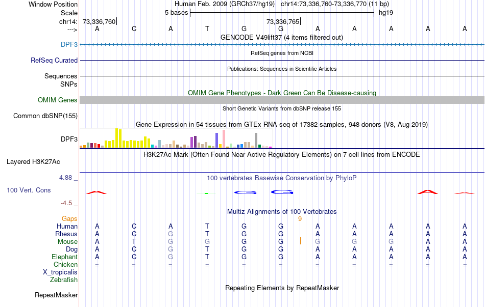The image size is (485, 307).
Task: Click the faded T in the Mouse row
Action: point(134,242)
